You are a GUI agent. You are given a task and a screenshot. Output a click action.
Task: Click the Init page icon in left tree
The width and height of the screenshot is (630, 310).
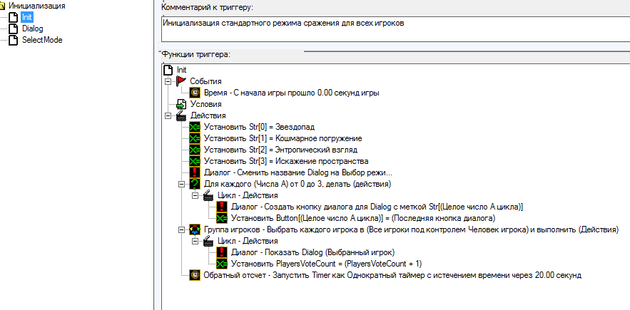(x=14, y=17)
